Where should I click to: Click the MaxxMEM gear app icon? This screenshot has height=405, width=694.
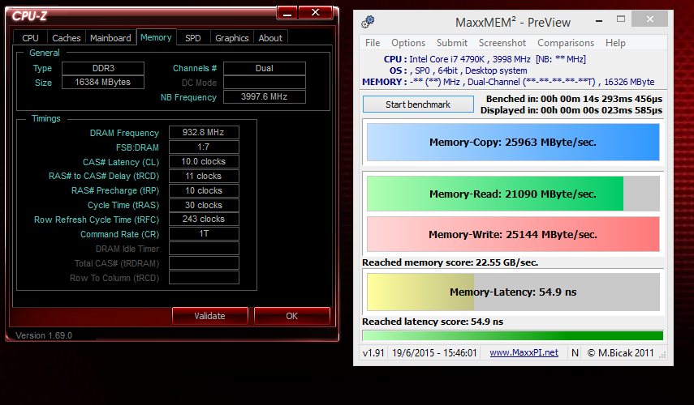click(368, 21)
